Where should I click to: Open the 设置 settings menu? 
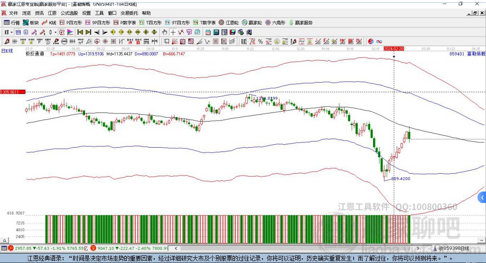click(x=86, y=13)
